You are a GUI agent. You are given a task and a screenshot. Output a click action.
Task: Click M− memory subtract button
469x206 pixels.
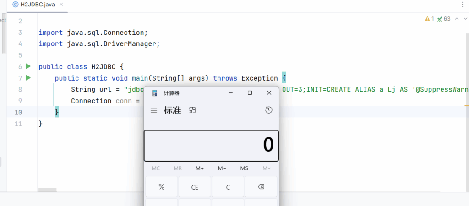coord(222,168)
